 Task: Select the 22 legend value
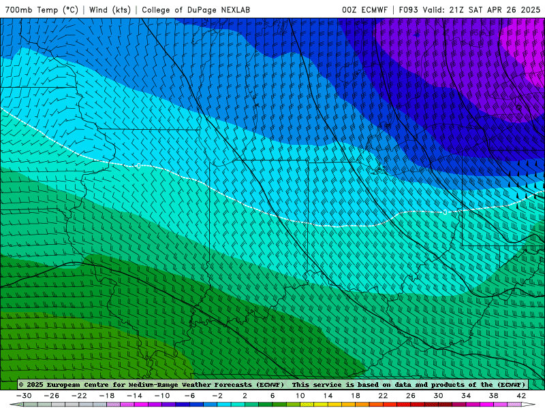pos(383,396)
